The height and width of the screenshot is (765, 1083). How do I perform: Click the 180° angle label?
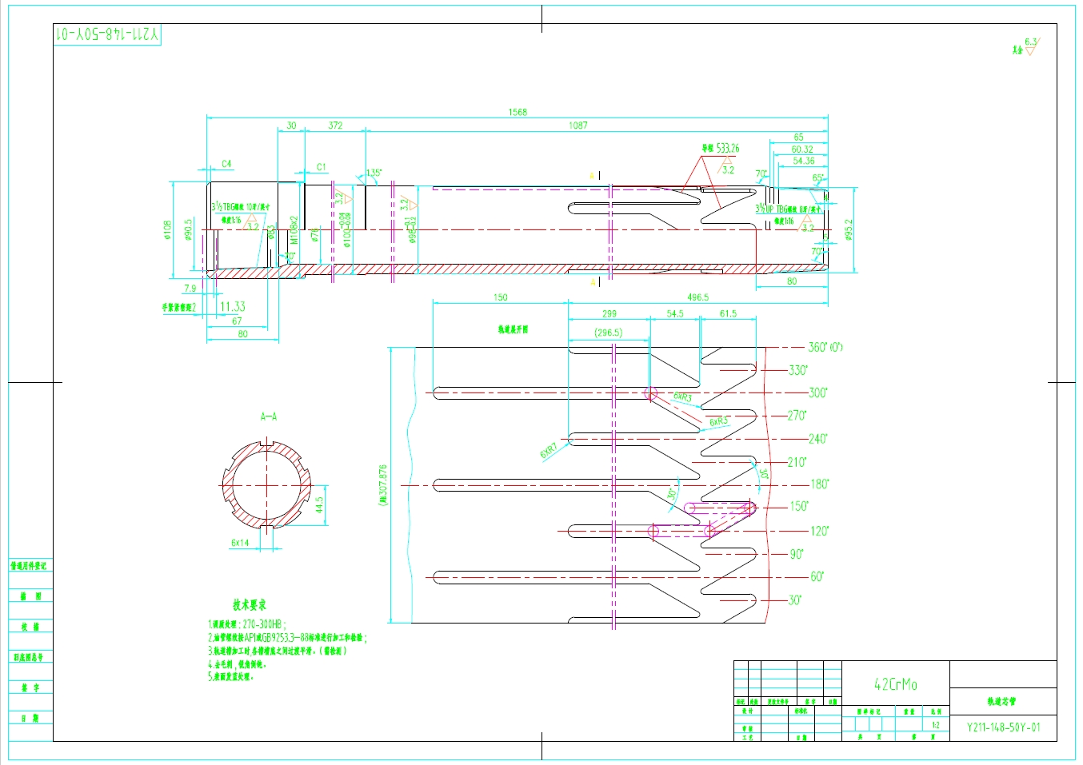tap(819, 484)
